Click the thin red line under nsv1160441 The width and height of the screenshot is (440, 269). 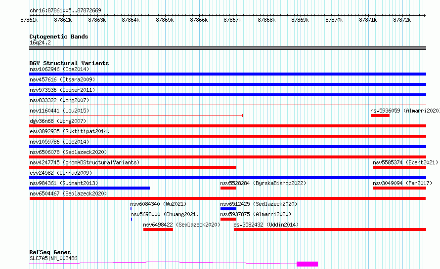point(136,115)
